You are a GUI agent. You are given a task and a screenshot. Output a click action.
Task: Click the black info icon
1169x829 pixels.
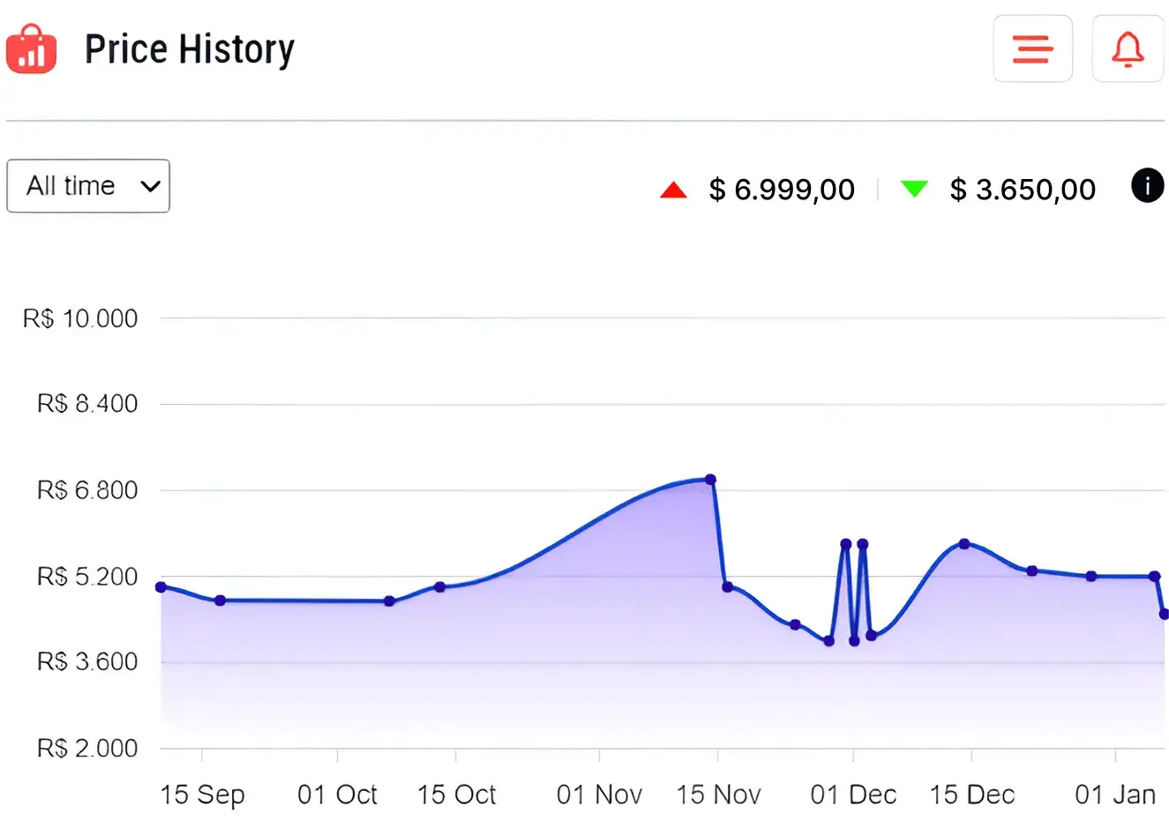[1147, 186]
